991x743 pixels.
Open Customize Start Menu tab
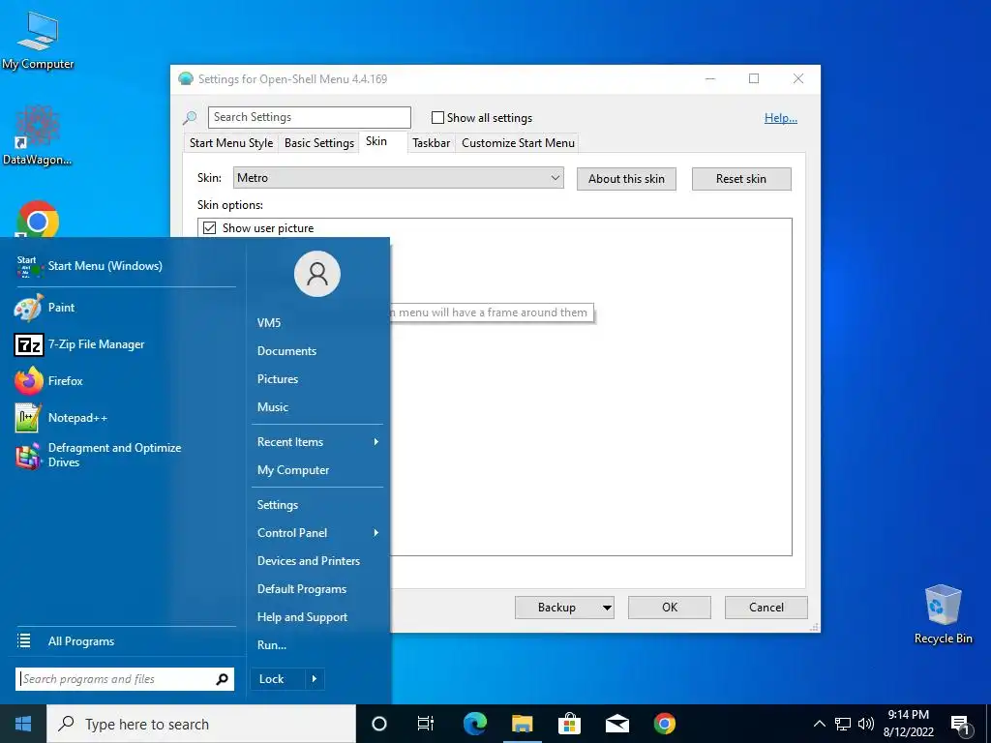click(x=519, y=143)
